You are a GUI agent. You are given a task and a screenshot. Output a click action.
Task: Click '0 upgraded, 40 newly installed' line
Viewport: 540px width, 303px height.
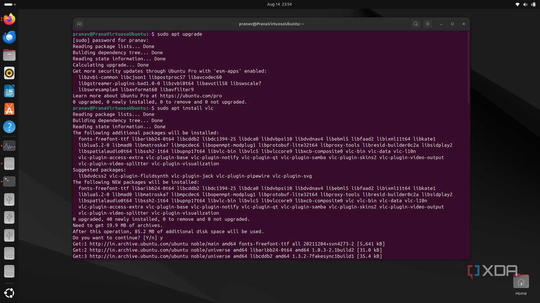pyautogui.click(x=161, y=219)
